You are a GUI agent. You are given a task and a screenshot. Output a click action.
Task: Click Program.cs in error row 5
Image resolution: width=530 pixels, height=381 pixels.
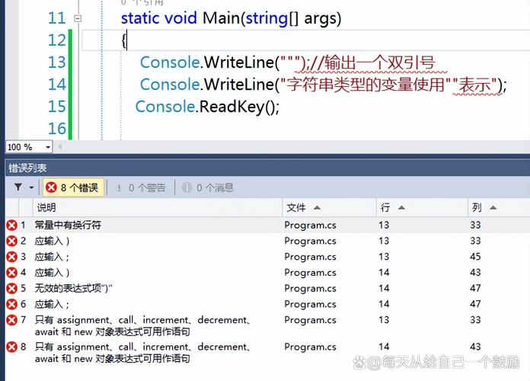[310, 288]
